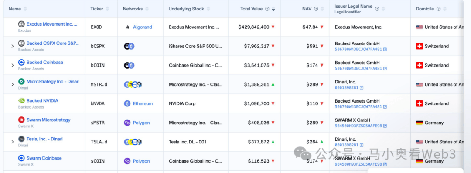
Task: Sort by Ticker column arrows
Action: pos(108,9)
